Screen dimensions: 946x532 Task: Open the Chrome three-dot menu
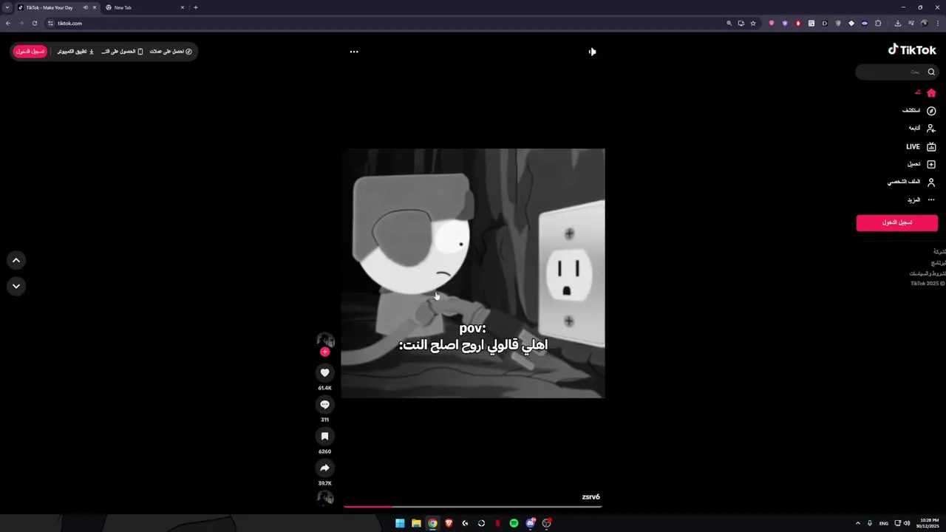[x=939, y=23]
